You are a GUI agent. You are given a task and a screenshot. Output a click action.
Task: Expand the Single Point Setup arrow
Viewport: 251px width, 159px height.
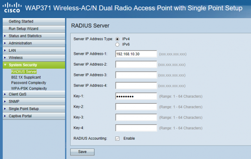[x=5, y=109]
